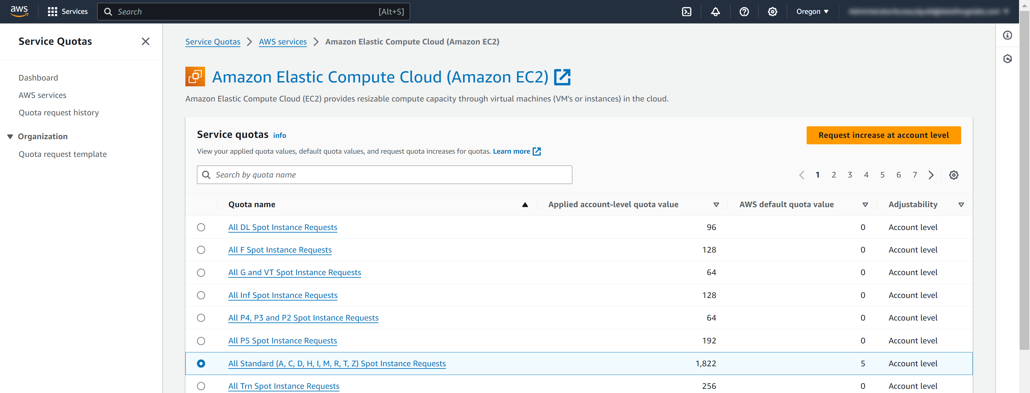Sort by Quota name ascending arrow

[525, 205]
